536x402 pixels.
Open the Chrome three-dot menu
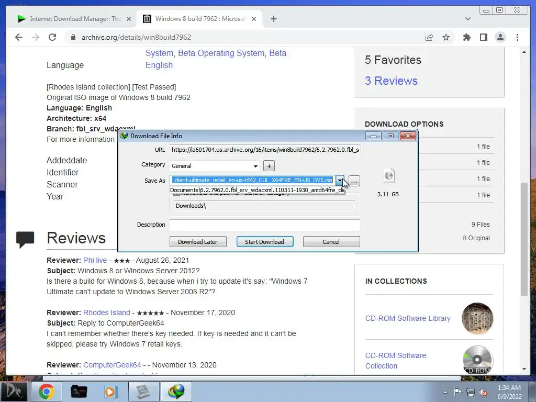click(x=517, y=37)
